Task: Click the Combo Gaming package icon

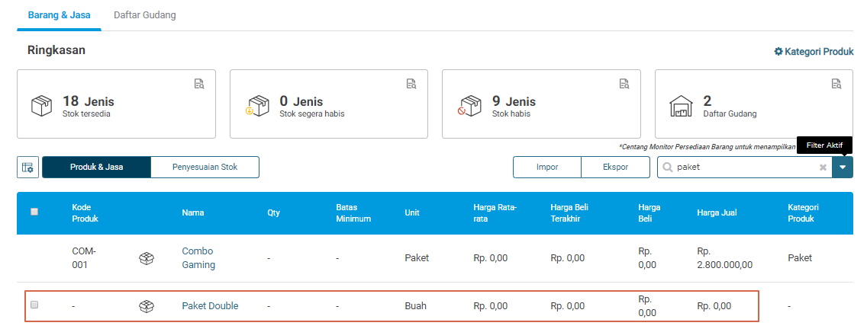Action: point(146,257)
